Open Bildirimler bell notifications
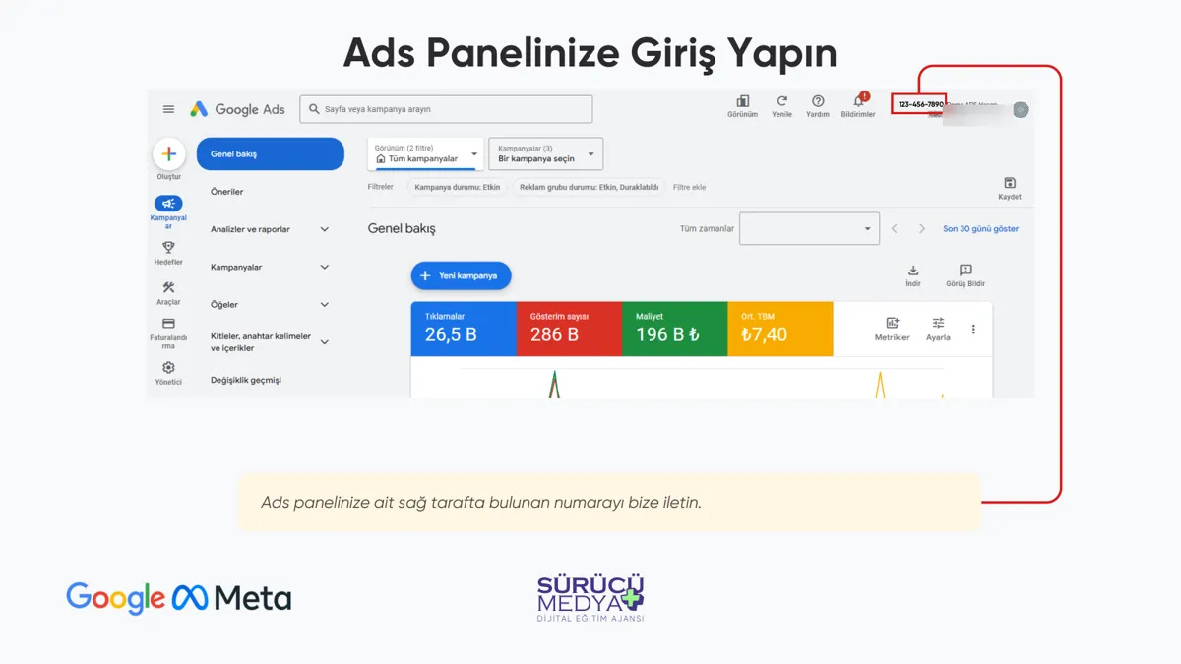This screenshot has height=664, width=1181. tap(858, 101)
